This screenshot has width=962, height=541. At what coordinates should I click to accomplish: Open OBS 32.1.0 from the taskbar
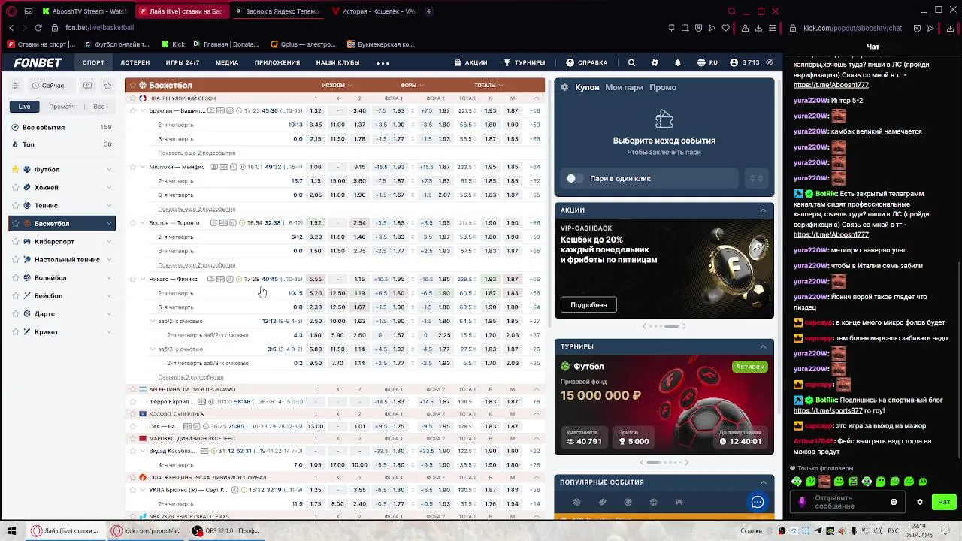tap(225, 530)
